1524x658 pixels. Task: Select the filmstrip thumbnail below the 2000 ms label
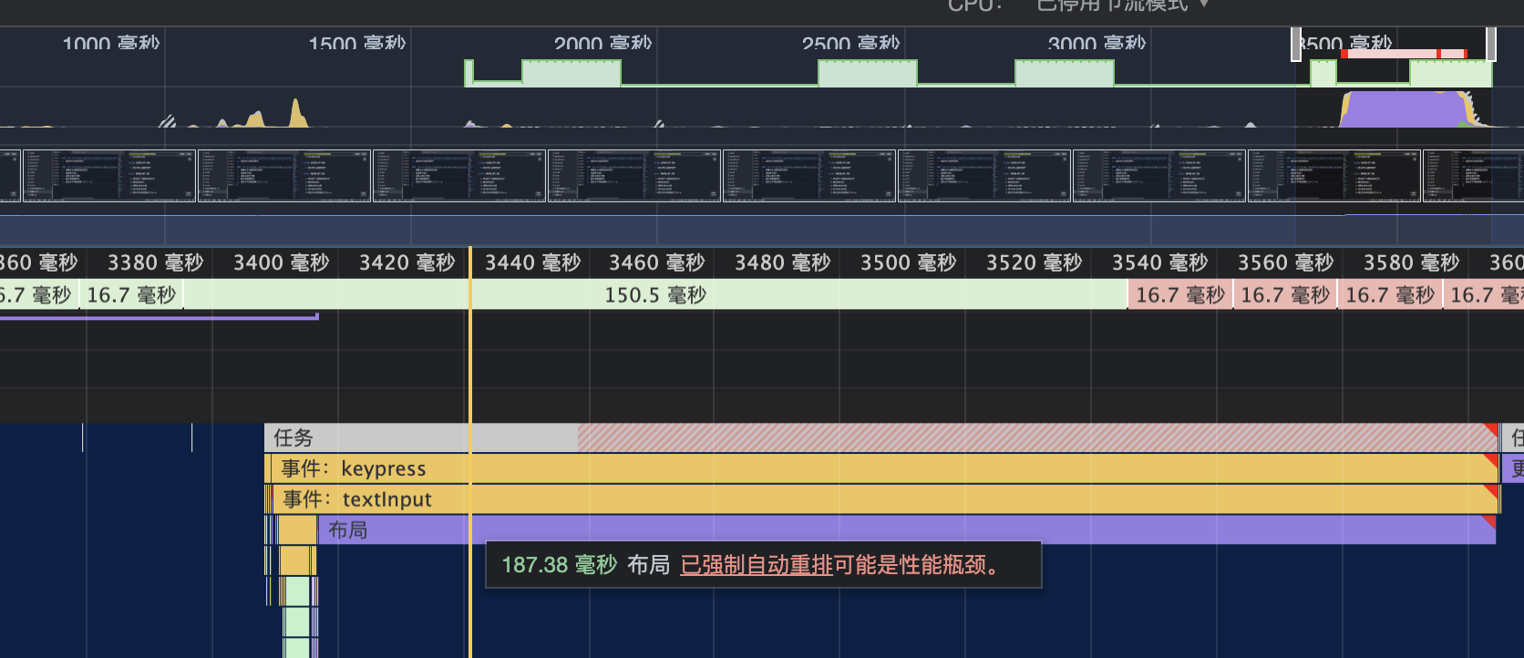coord(633,175)
